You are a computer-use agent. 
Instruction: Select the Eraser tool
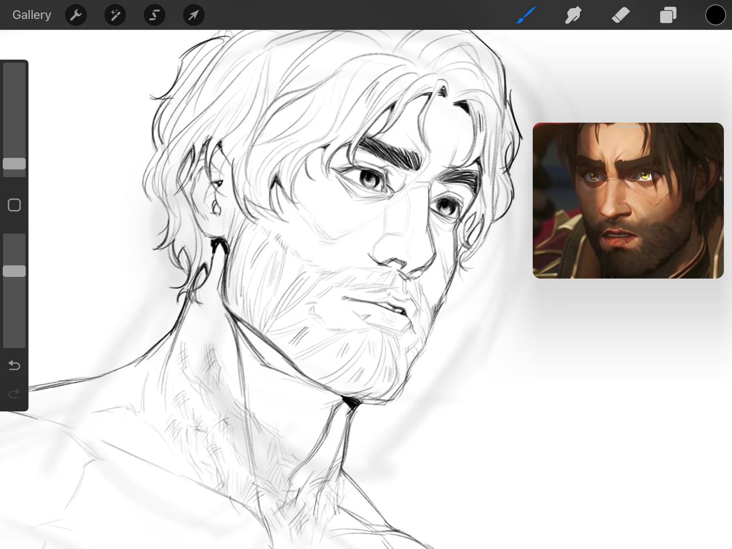point(620,15)
